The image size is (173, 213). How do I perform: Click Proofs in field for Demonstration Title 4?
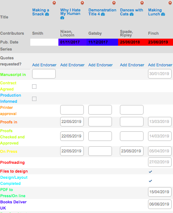(x=100, y=122)
